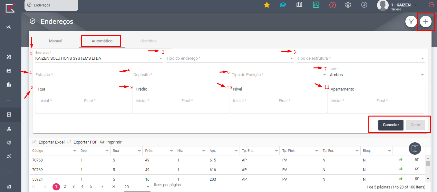This screenshot has height=192, width=437.
Task: Switch to the Manual tab
Action: coord(55,41)
